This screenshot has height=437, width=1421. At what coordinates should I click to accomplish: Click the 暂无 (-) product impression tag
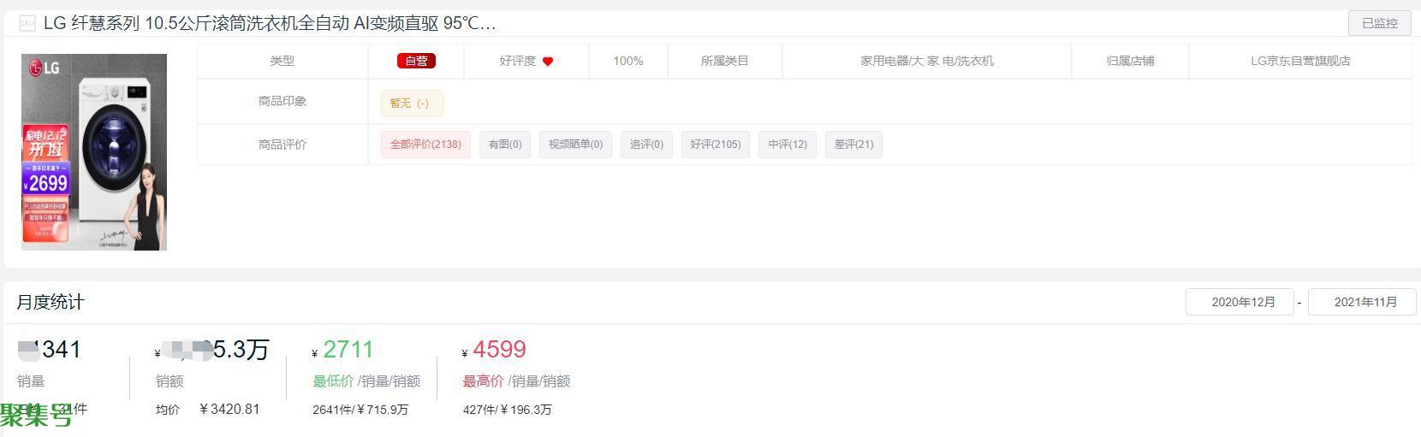tap(412, 103)
